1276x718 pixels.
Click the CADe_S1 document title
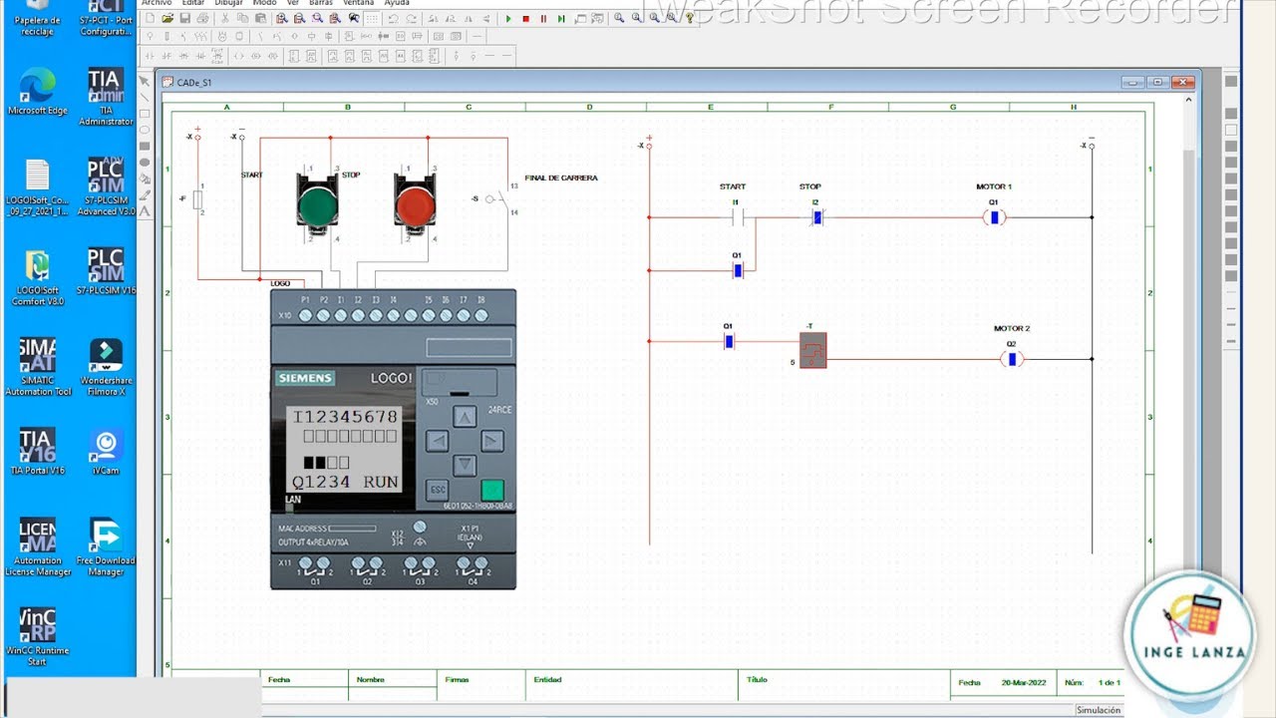click(194, 83)
